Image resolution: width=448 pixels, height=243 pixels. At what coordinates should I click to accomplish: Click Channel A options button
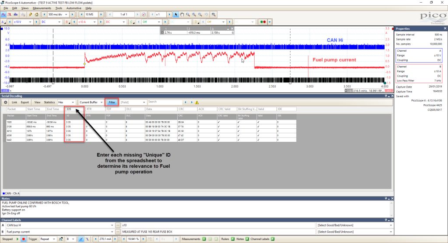point(3,22)
